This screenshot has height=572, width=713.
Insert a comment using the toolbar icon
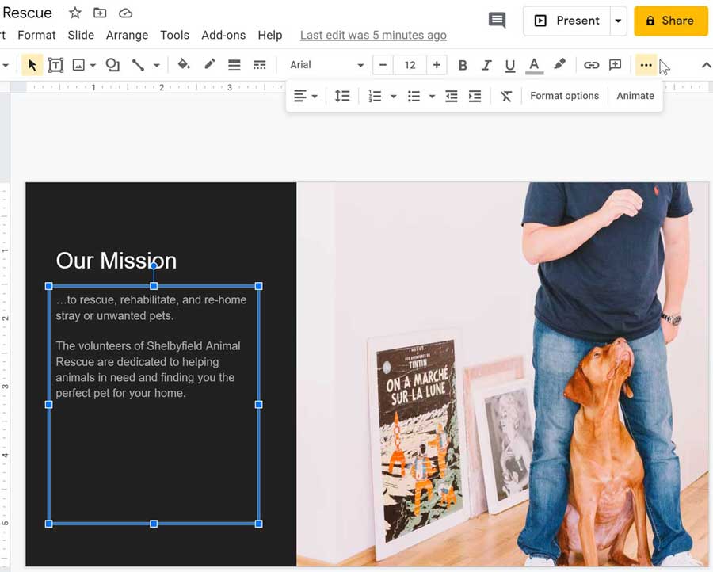point(616,64)
